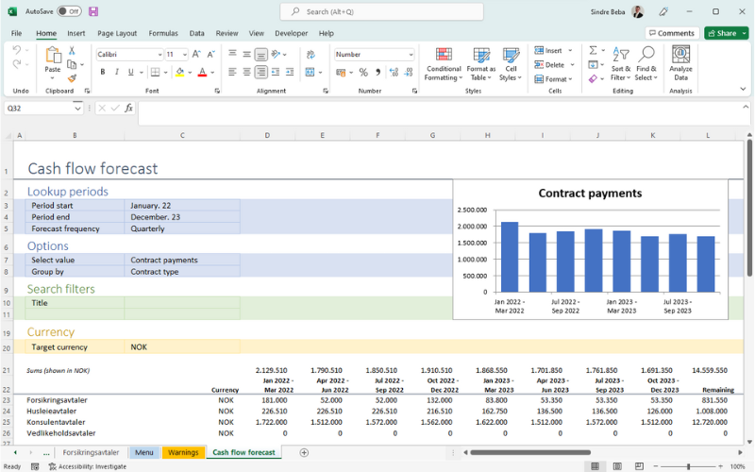755x472 pixels.
Task: Switch to the Developer tab
Action: [292, 33]
